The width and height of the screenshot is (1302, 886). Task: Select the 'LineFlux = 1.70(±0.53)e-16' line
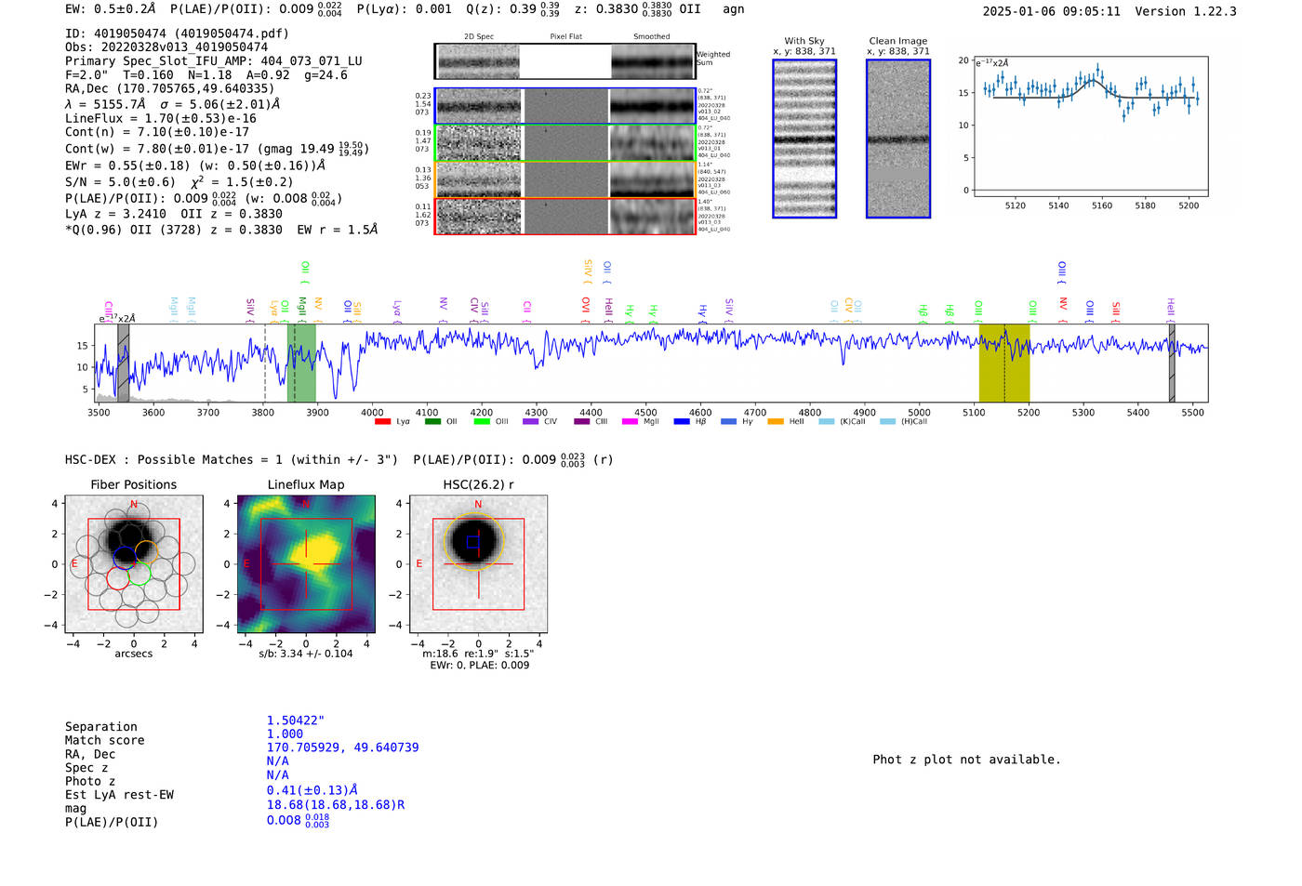click(161, 119)
